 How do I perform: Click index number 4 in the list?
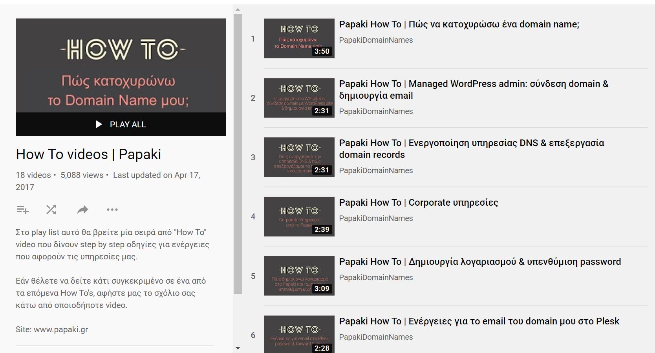pyautogui.click(x=253, y=217)
